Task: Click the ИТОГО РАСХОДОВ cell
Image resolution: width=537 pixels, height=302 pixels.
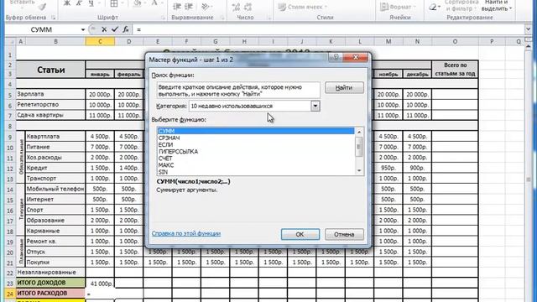Action: (50, 294)
